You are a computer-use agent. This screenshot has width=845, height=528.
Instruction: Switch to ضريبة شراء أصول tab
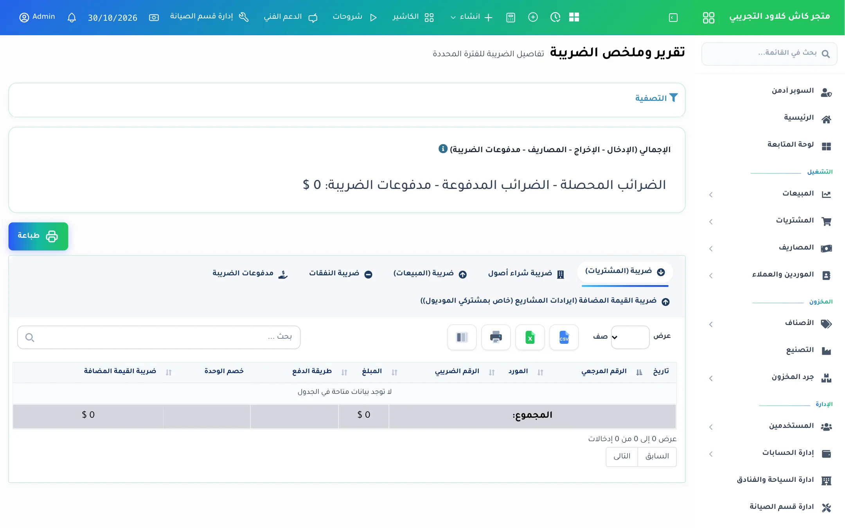pos(526,273)
